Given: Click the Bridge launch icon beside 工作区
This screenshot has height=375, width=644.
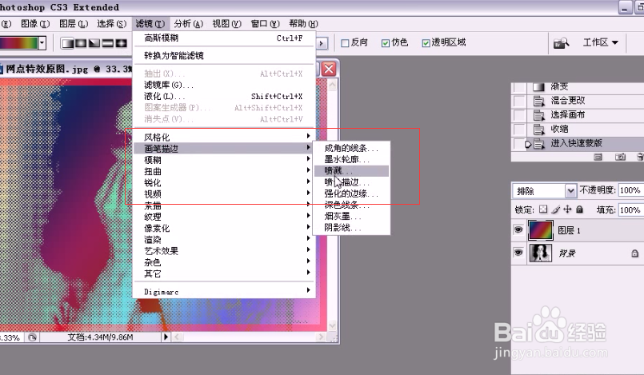Looking at the screenshot, I should pos(561,42).
